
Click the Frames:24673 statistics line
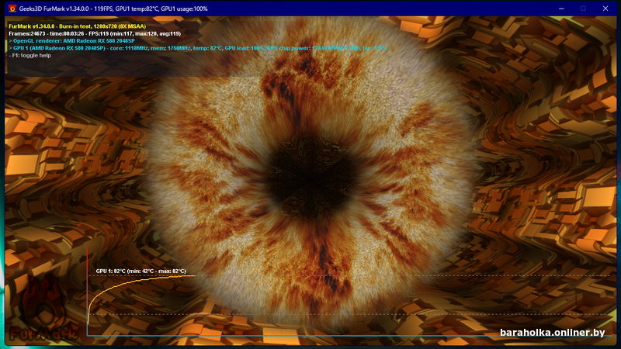tap(95, 33)
